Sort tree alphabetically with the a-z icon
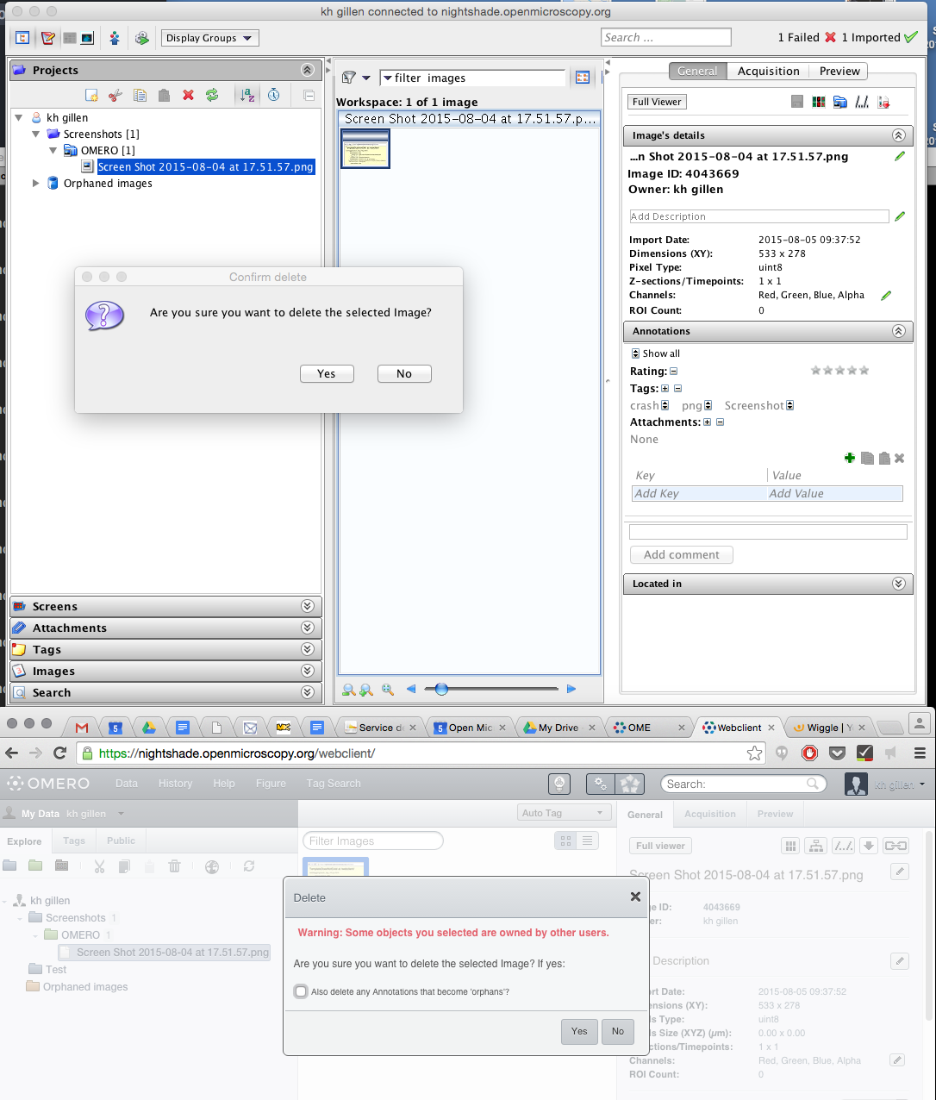Screen dimensions: 936x1100 tap(247, 95)
